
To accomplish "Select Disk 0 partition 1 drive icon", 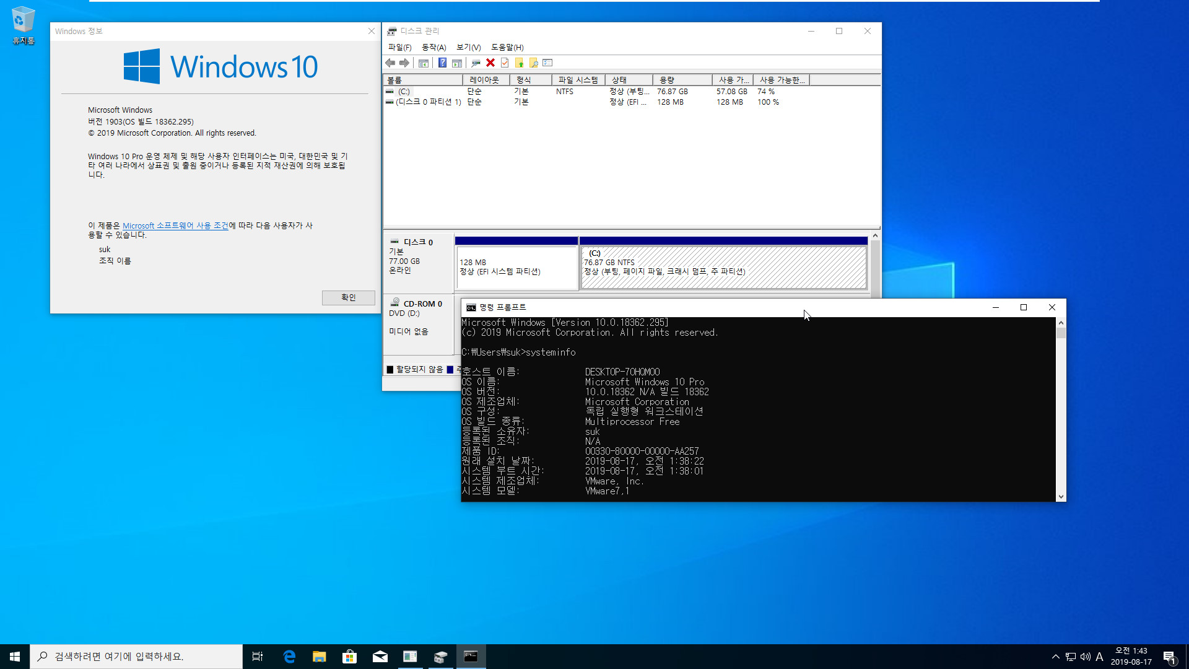I will coord(390,102).
